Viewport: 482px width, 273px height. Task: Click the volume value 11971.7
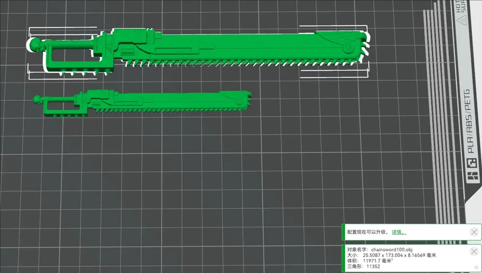point(372,260)
